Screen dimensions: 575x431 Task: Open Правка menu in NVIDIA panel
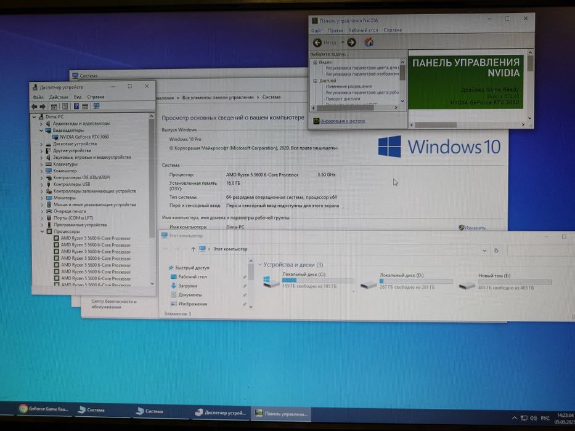(x=335, y=31)
